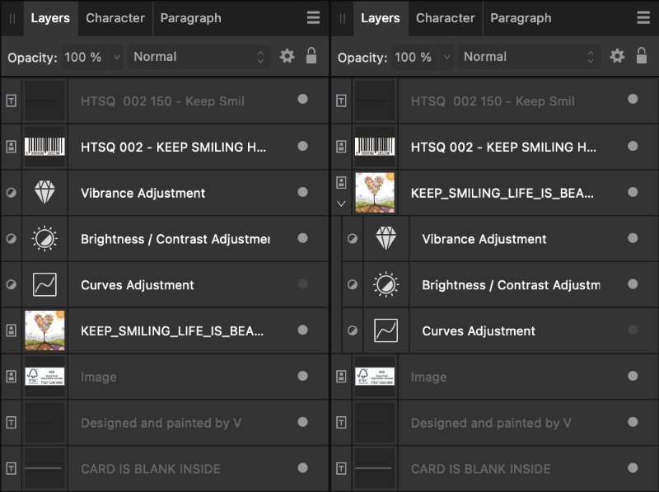Switch to the Paragraph tab
This screenshot has height=492, width=659.
tap(190, 18)
